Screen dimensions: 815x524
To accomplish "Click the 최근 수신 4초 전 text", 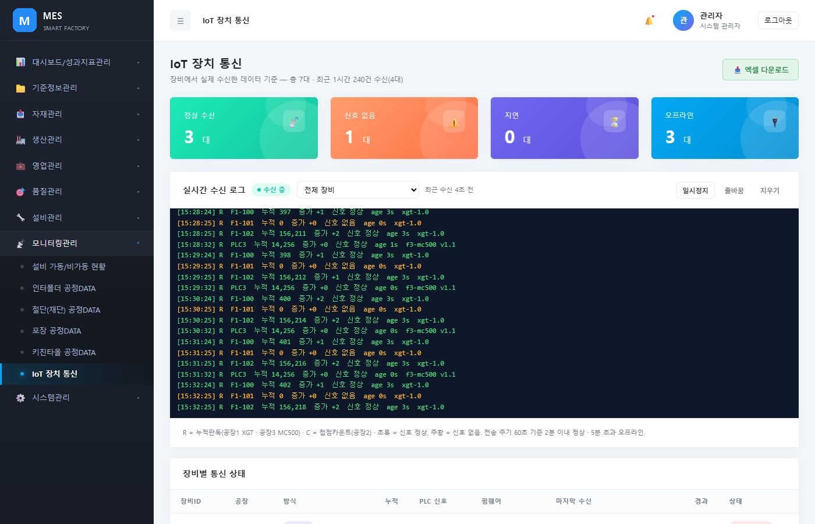I will [x=449, y=190].
